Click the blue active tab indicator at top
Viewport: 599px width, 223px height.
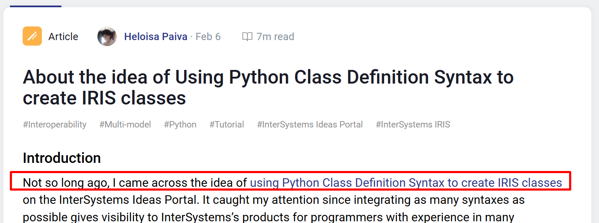(x=35, y=6)
